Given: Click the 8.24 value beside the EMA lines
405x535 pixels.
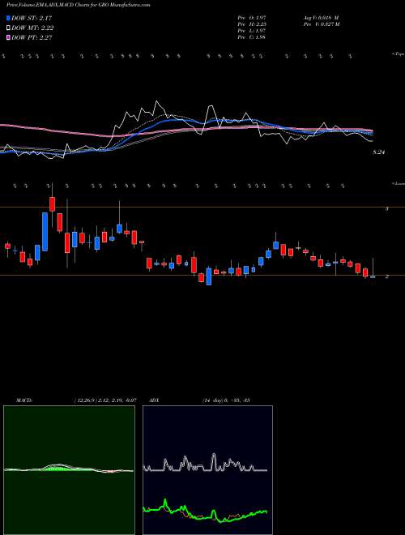Looking at the screenshot, I should click(x=379, y=152).
